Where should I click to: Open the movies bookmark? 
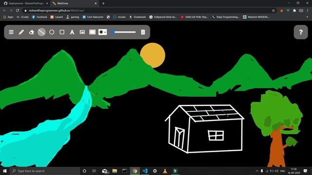click(119, 17)
